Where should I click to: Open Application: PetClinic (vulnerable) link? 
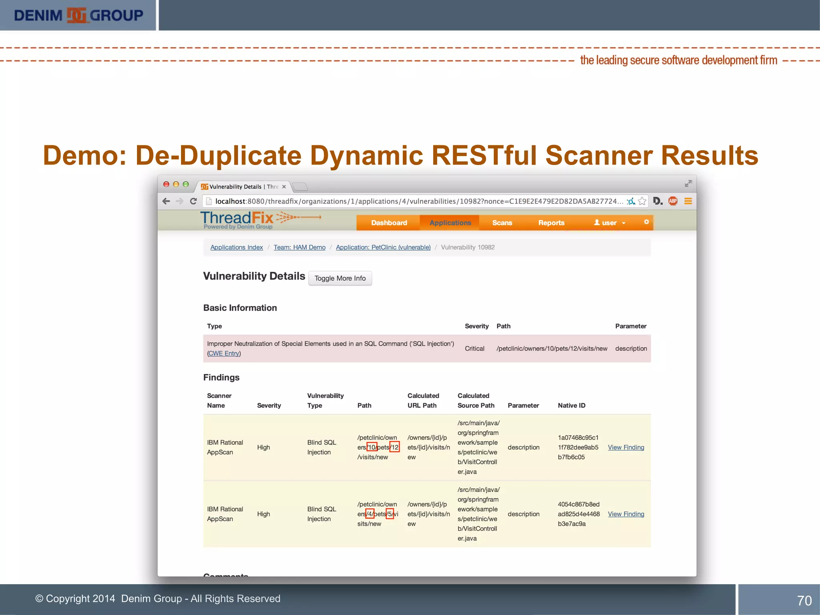pyautogui.click(x=383, y=247)
